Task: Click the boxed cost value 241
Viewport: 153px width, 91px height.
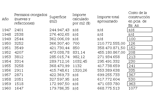Action: (140, 66)
